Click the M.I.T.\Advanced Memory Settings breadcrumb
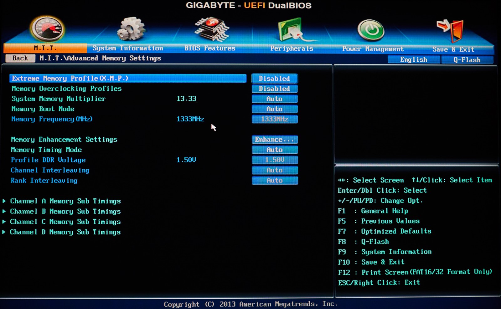 tap(100, 58)
